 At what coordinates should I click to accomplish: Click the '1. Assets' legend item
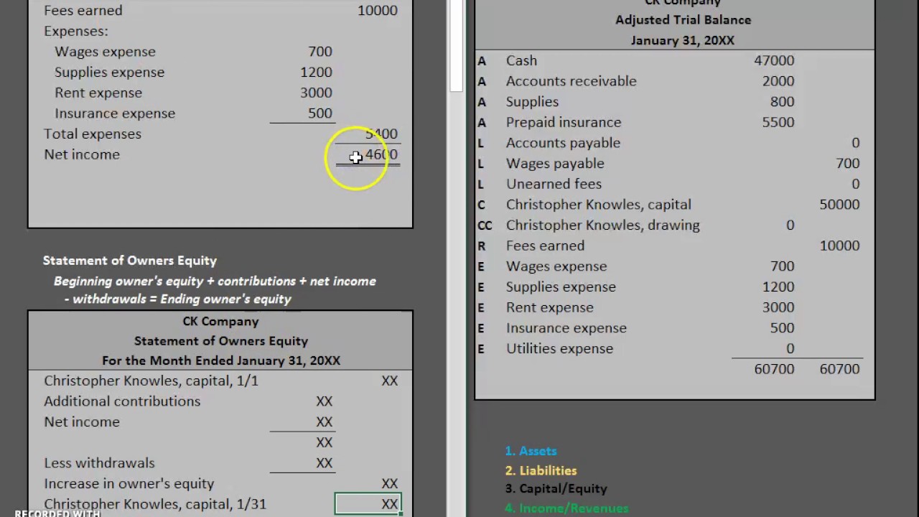pos(531,451)
